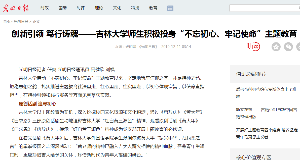Select 理论 in the top navigation
Viewport: 300px width, 160px height.
coord(99,8)
